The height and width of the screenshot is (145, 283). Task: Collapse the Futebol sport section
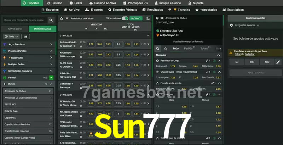click(51, 77)
